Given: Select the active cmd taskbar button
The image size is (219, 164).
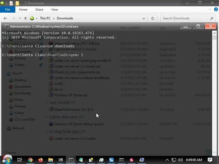Looking at the screenshot, I should [x=71, y=160].
